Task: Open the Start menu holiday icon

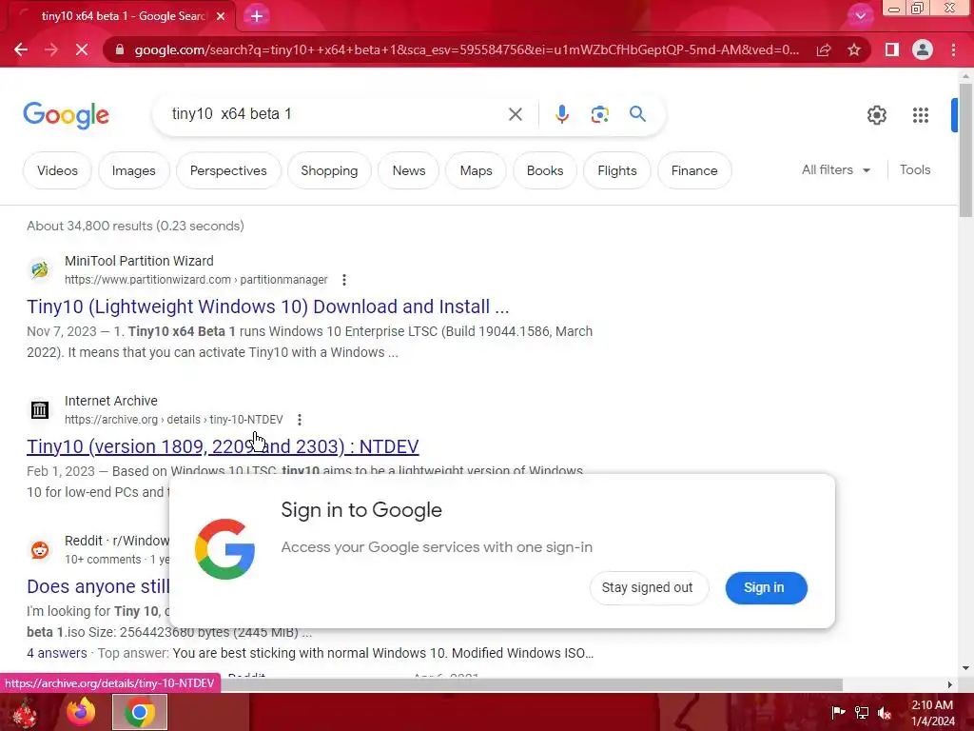Action: coord(25,712)
